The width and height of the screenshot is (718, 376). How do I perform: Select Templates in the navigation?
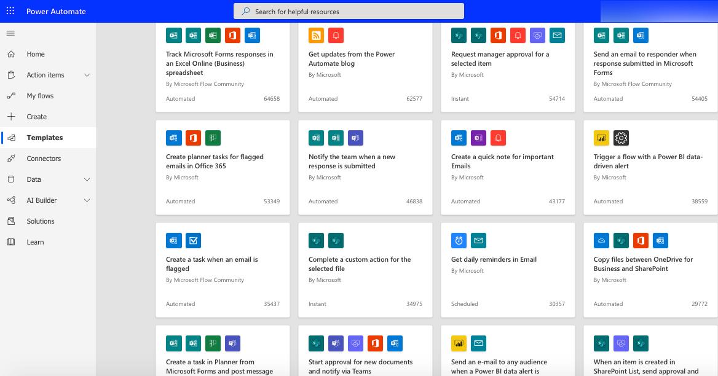tap(48, 138)
